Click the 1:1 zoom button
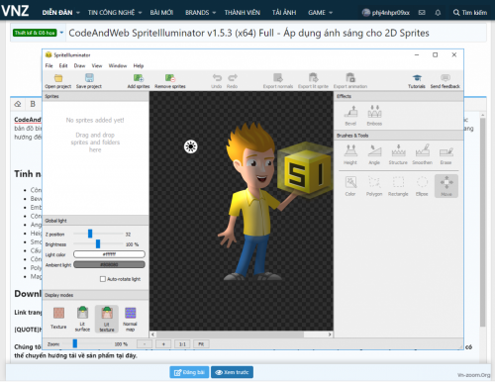Viewport: 495px width, 382px height. [182, 344]
